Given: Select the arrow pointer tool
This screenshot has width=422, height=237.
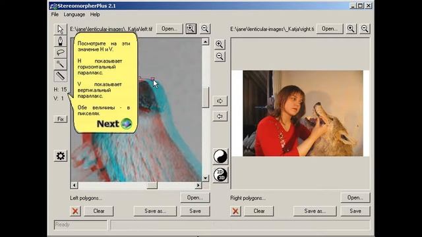Looking at the screenshot, I should click(60, 29).
